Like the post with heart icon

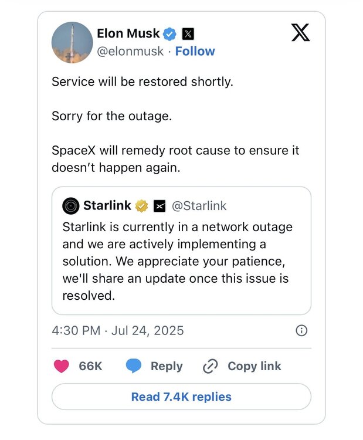[x=61, y=366]
